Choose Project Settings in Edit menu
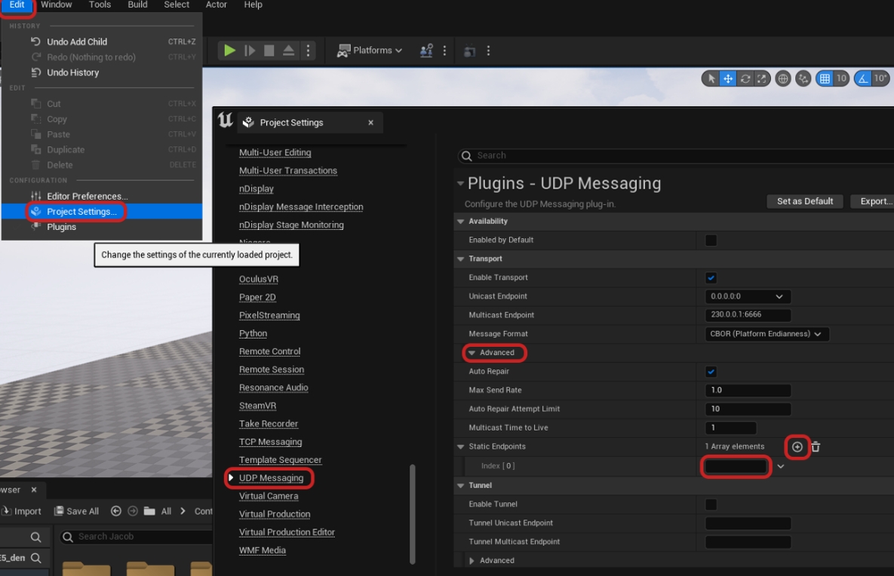This screenshot has height=576, width=894. (81, 212)
